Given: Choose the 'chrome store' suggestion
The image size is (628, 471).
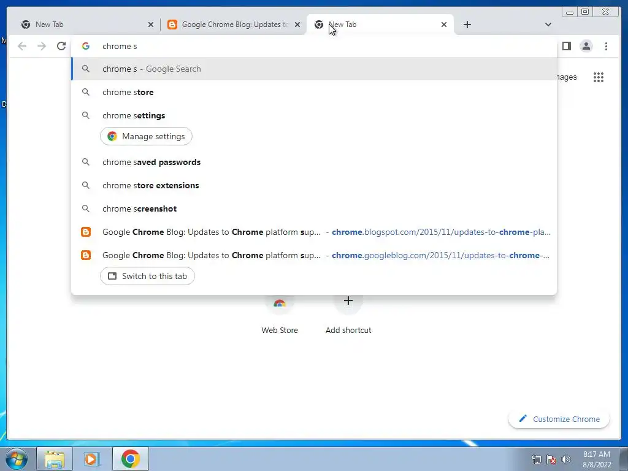Looking at the screenshot, I should pos(314,92).
